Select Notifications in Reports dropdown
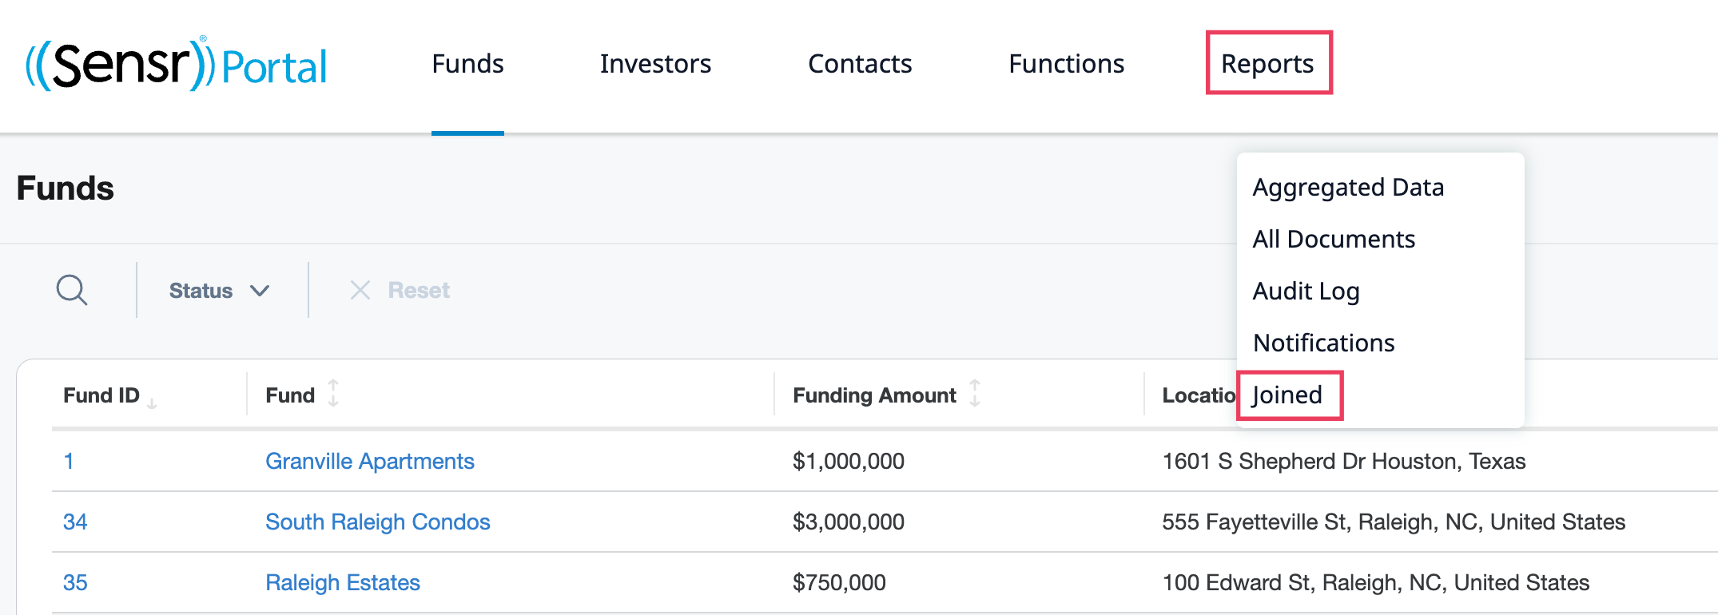This screenshot has width=1718, height=615. point(1323,343)
